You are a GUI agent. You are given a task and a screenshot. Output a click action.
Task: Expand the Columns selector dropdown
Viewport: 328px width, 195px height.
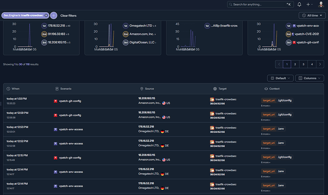(309, 78)
